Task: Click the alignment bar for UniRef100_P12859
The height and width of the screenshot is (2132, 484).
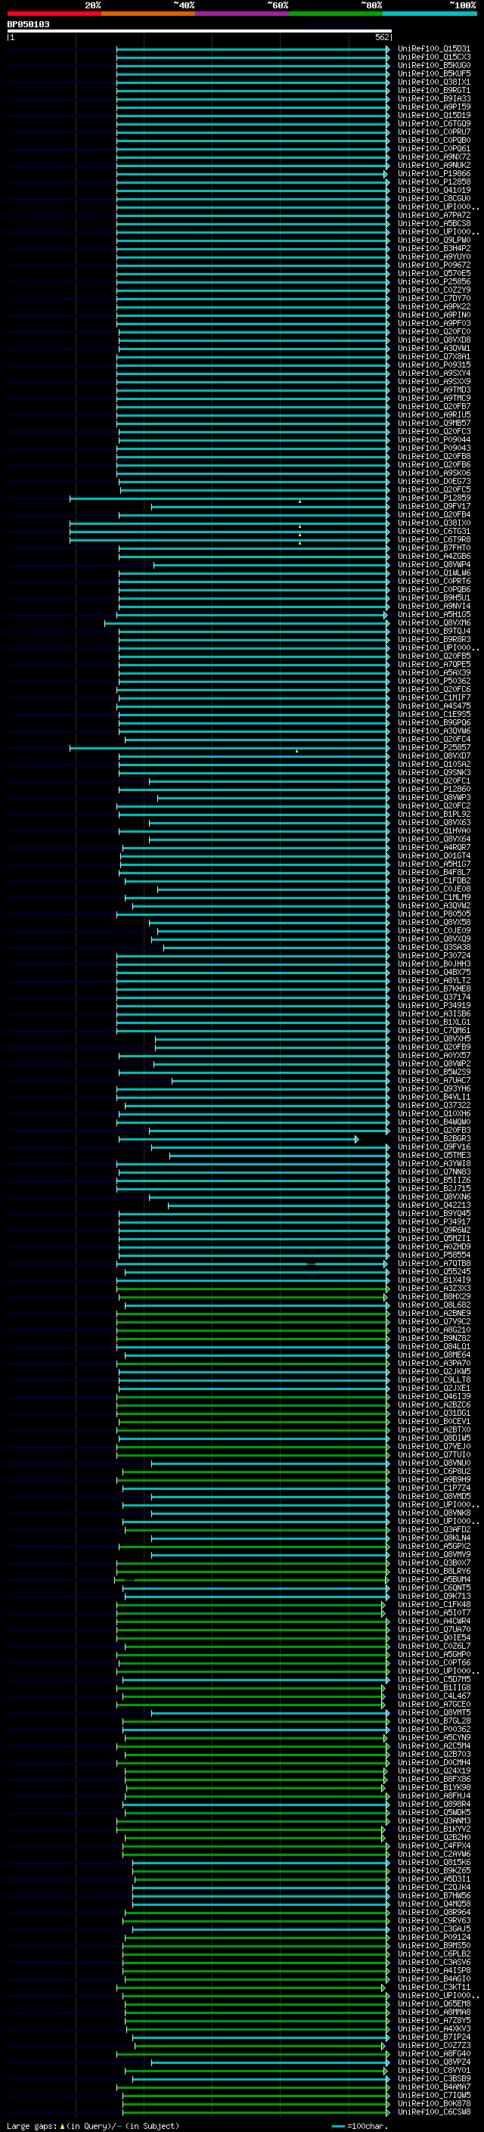Action: 229,498
